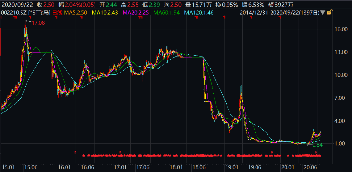352x172 pixels.
Task: Click the lock icon beside the date range
Action: (330, 13)
